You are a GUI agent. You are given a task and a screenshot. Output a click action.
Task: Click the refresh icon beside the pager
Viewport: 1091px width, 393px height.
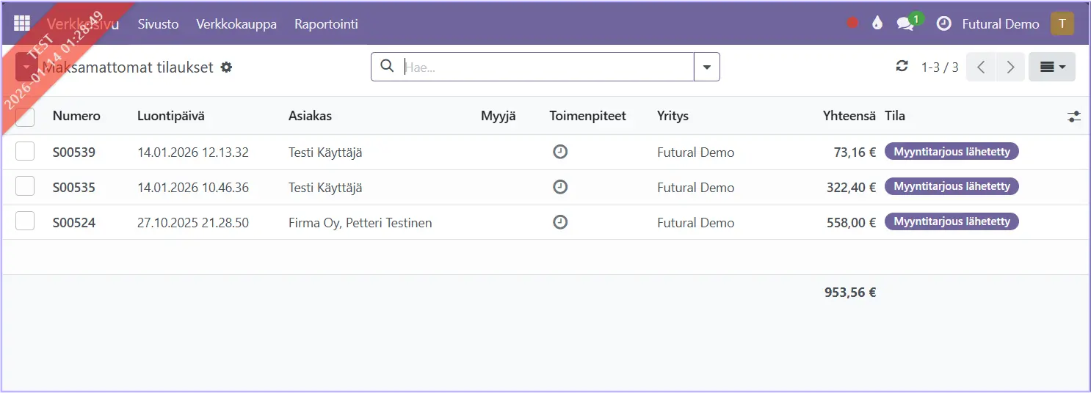pyautogui.click(x=902, y=67)
